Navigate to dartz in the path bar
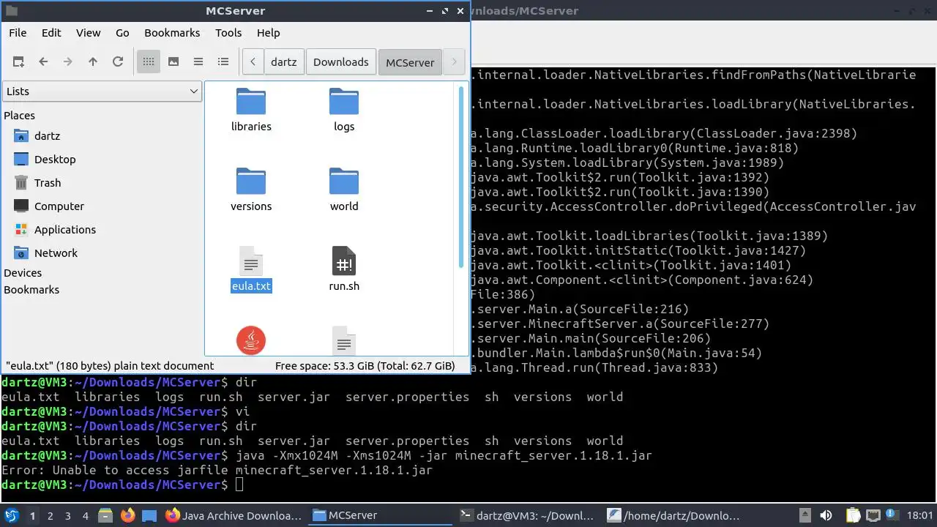This screenshot has height=527, width=937. point(284,62)
